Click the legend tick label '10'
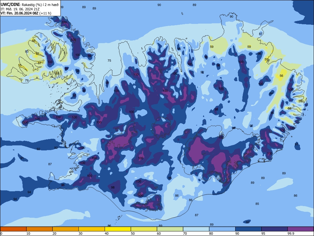This screenshot has width=314, height=236. pyautogui.click(x=28, y=233)
